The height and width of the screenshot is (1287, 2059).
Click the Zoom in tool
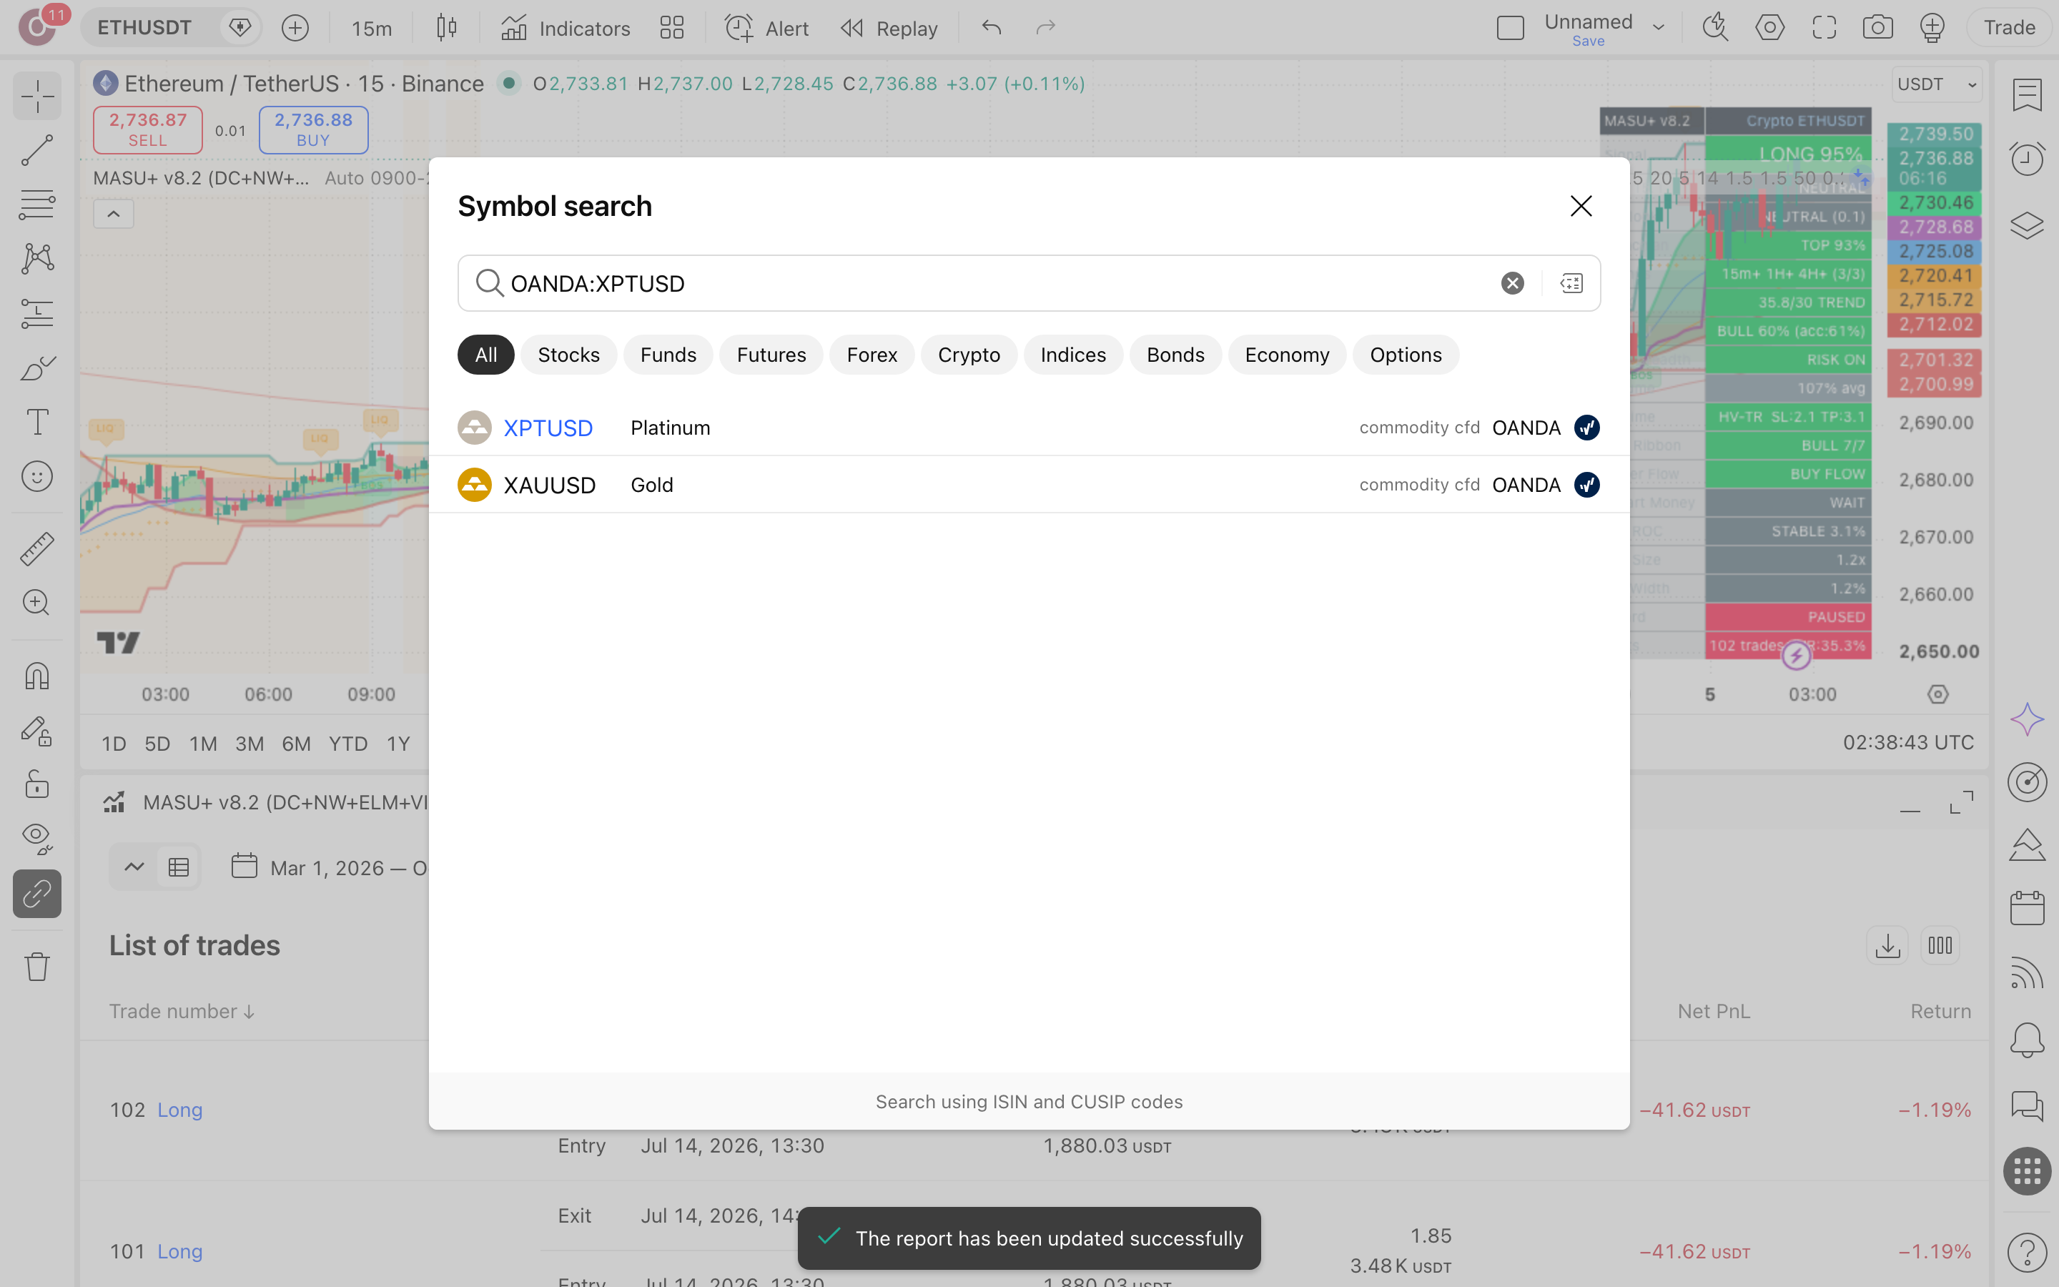click(x=37, y=603)
